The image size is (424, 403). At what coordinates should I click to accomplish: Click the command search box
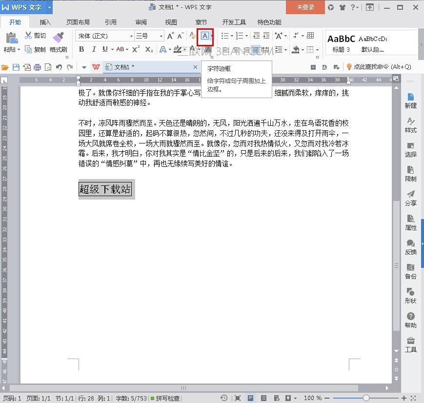(x=378, y=67)
